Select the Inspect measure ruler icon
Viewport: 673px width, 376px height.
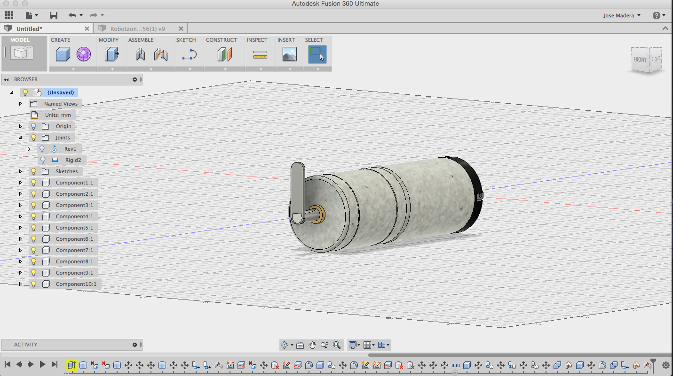[x=260, y=55]
